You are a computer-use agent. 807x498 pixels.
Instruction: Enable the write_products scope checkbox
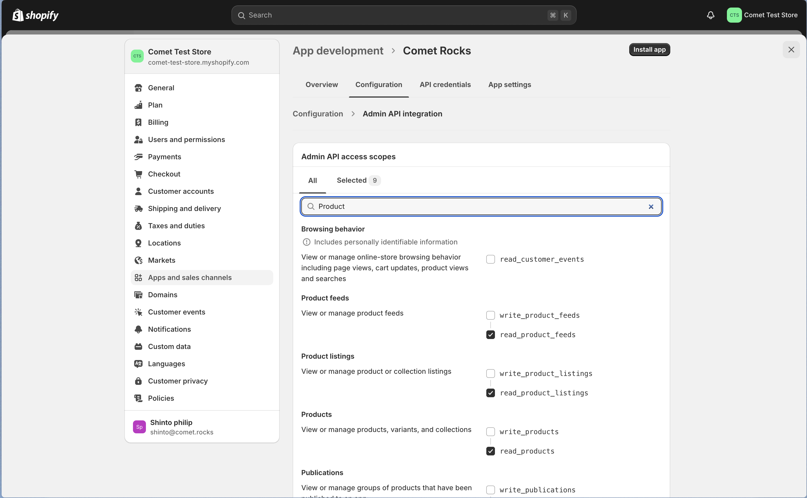(491, 432)
